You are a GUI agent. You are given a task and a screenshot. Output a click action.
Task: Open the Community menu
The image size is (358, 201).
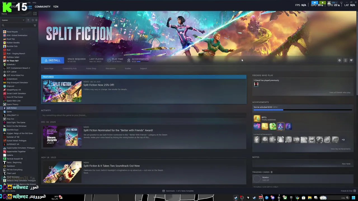43,6
